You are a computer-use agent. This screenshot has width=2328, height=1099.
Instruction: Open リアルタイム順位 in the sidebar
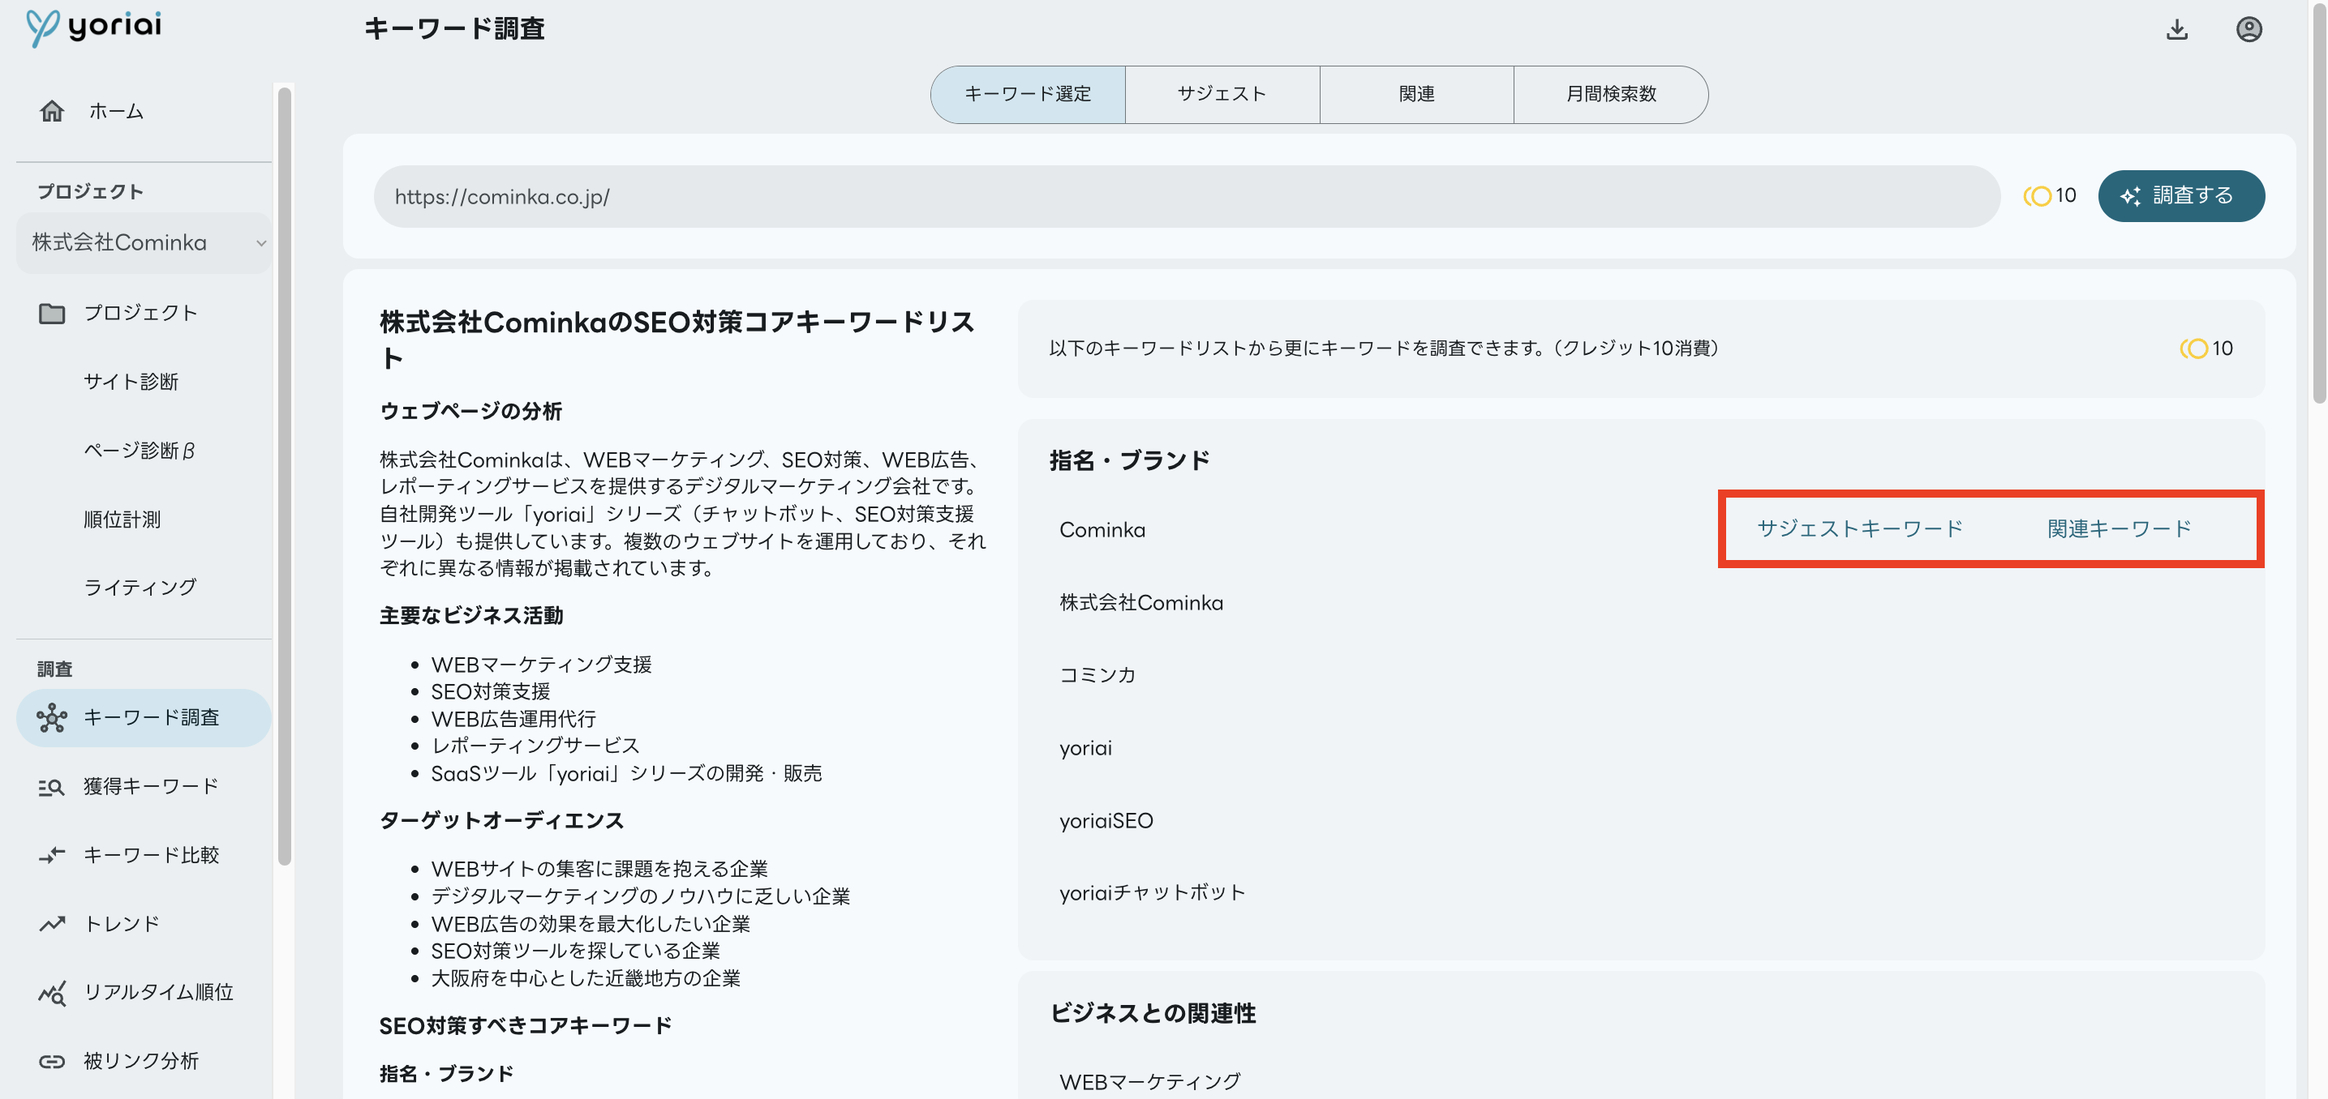pos(144,993)
